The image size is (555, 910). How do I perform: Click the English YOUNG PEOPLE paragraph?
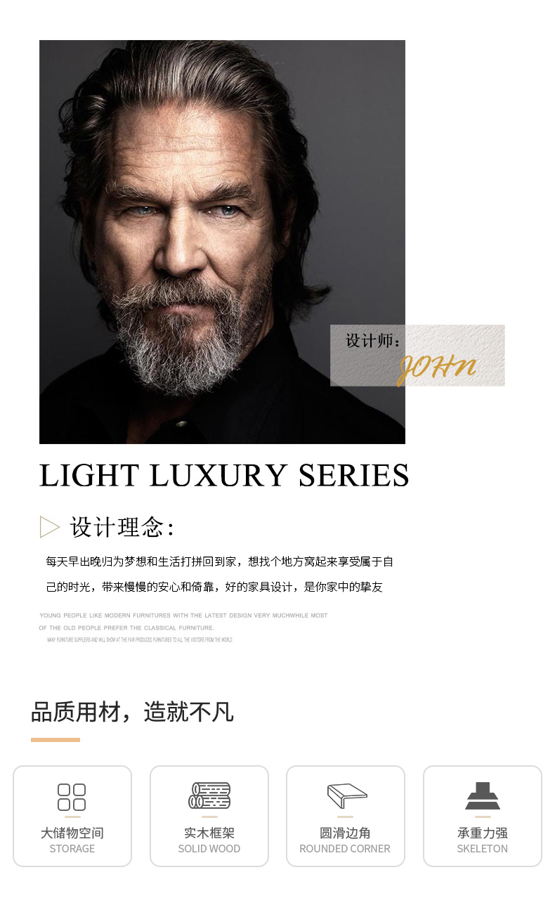click(183, 628)
